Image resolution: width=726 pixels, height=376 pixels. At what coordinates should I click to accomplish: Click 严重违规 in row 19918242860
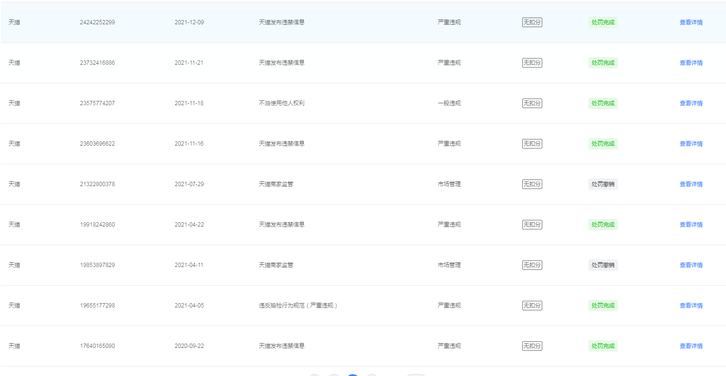click(449, 225)
